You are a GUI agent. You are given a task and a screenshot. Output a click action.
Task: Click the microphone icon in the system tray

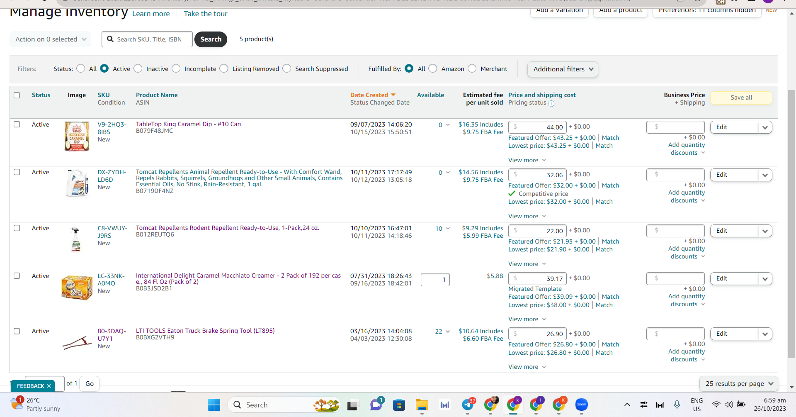[677, 405]
